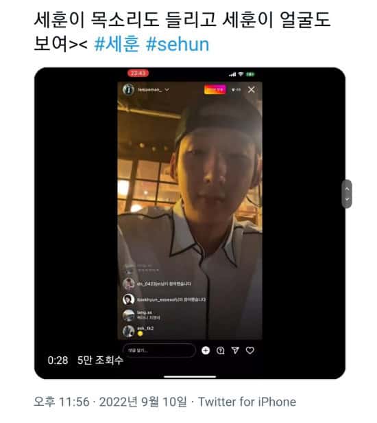Click the LIVE gradient badge
This screenshot has width=377, height=423.
click(215, 89)
